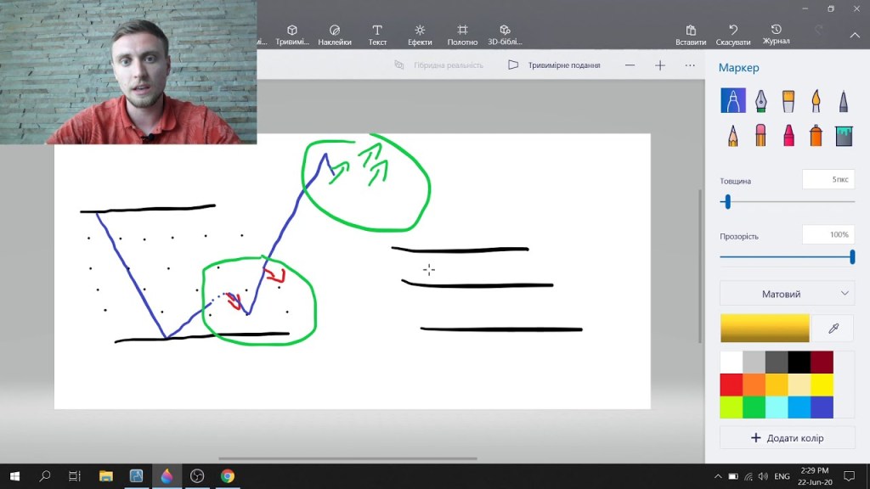
Task: Toggle Тривимірне подання 3D view
Action: click(x=554, y=65)
